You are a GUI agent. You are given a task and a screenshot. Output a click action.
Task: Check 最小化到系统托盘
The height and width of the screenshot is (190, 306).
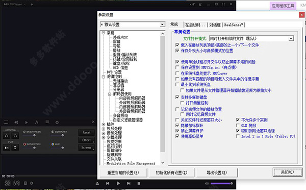(x=177, y=84)
